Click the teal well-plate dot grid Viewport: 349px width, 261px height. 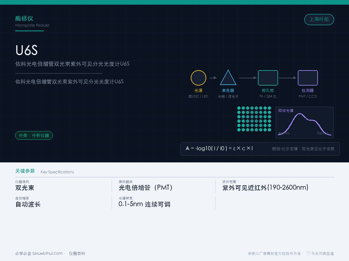[254, 119]
